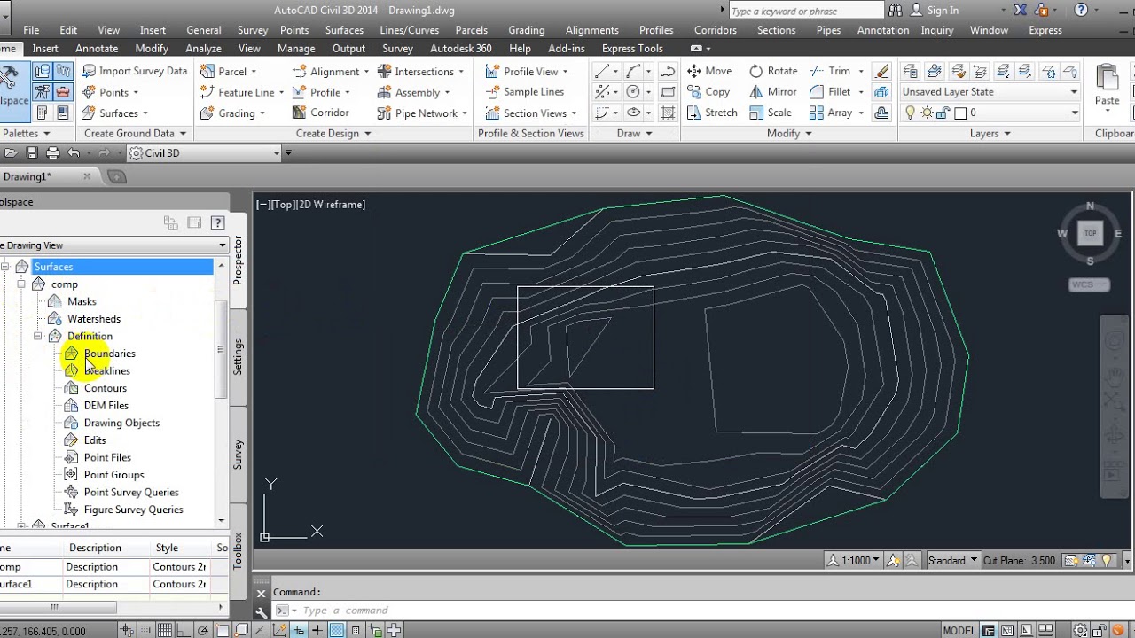Toggle Dynamic Input in status bar
Image resolution: width=1135 pixels, height=638 pixels.
[x=301, y=631]
